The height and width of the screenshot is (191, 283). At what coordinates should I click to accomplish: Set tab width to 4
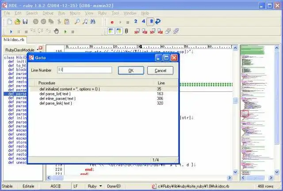click(x=143, y=22)
